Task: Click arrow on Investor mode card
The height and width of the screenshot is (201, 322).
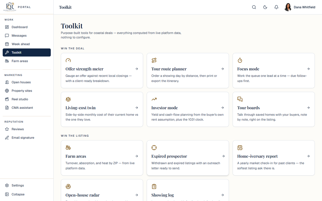Action: [x=222, y=108]
